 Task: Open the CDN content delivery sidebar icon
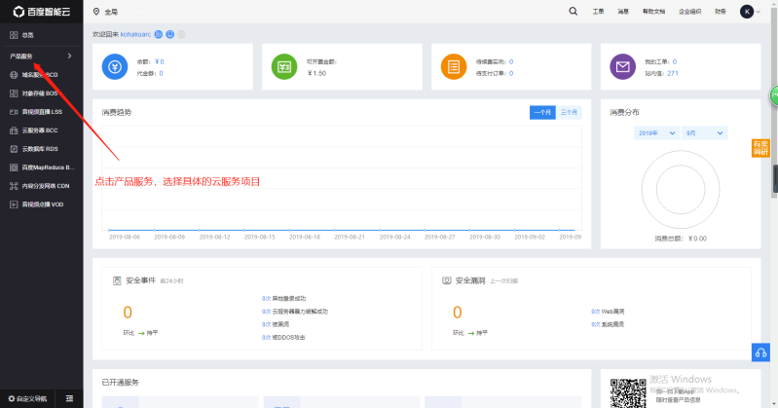pyautogui.click(x=14, y=186)
